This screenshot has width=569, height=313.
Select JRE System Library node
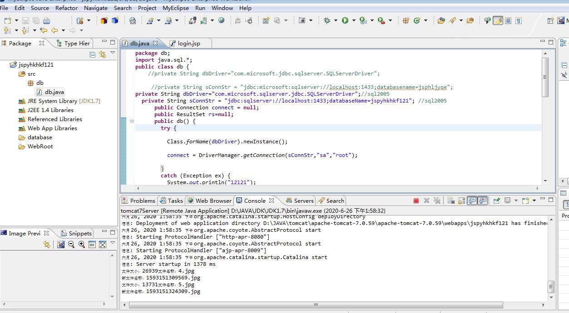point(59,101)
